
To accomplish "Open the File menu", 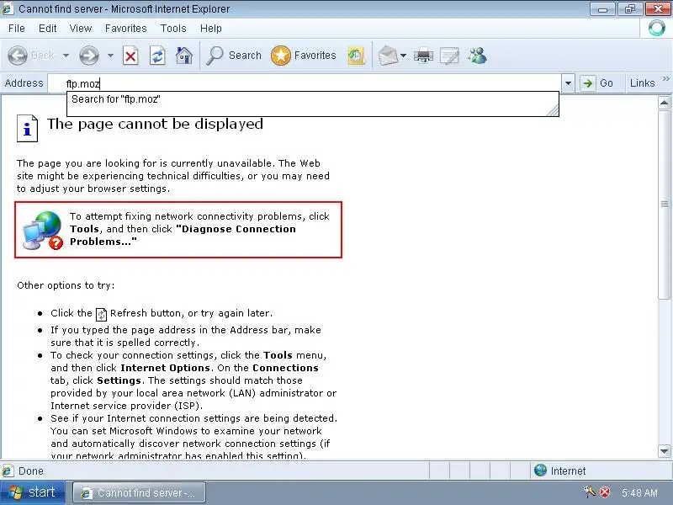I will tap(17, 29).
